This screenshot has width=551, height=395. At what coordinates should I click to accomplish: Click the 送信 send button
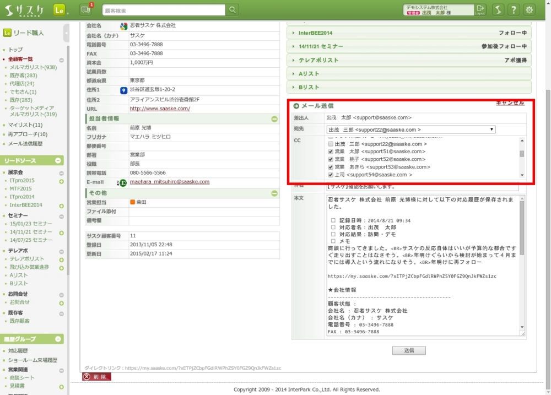409,350
